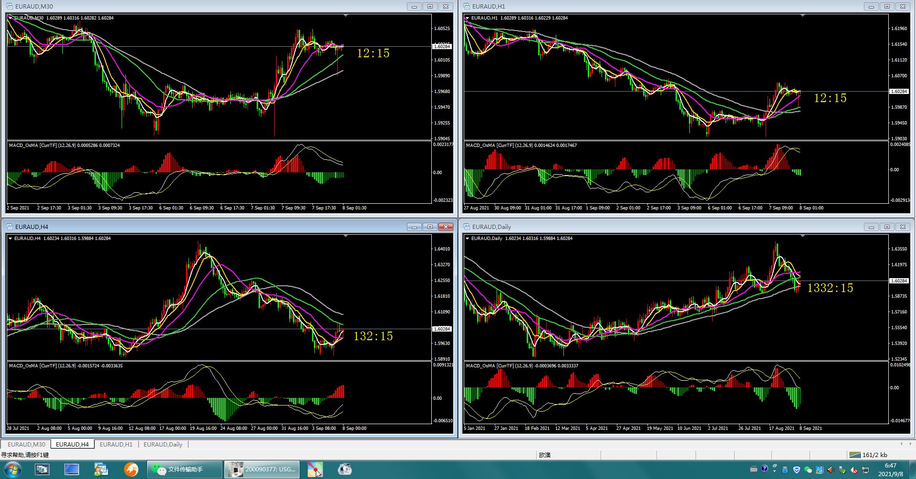
Task: Click the EURAUD,M30 window title chart icon
Action: pyautogui.click(x=10, y=6)
